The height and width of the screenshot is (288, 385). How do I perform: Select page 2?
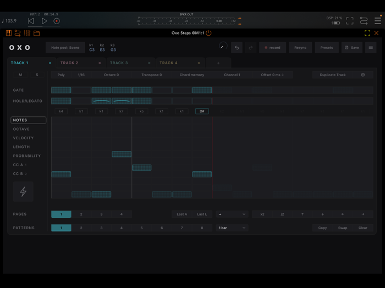(x=81, y=214)
